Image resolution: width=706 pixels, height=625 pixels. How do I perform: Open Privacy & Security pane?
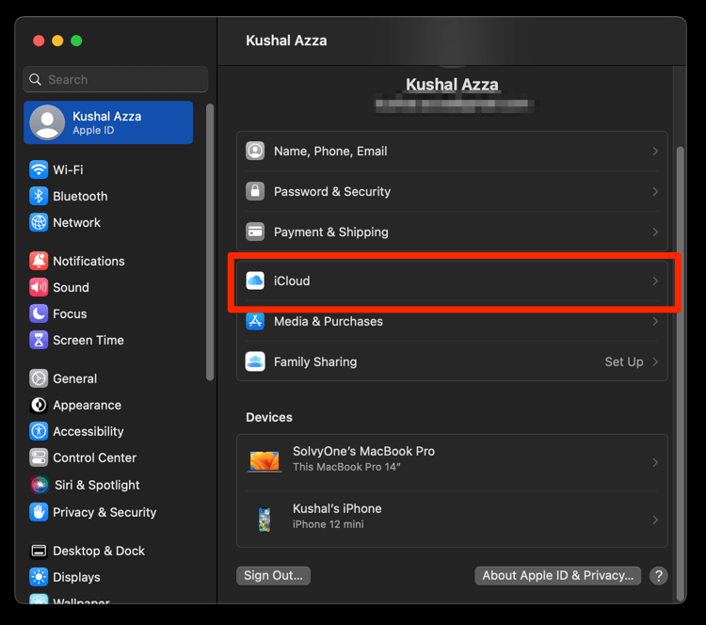tap(108, 512)
